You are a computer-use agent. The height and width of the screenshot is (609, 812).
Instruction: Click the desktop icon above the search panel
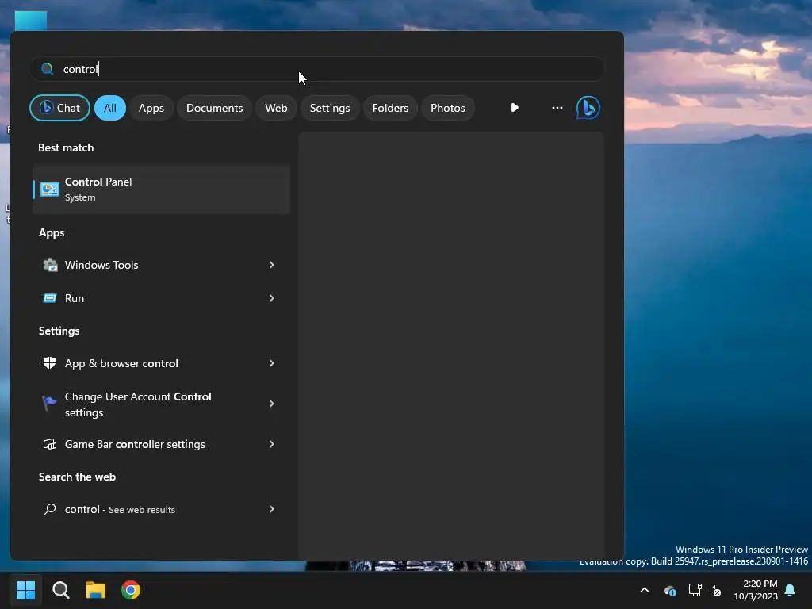[x=31, y=20]
